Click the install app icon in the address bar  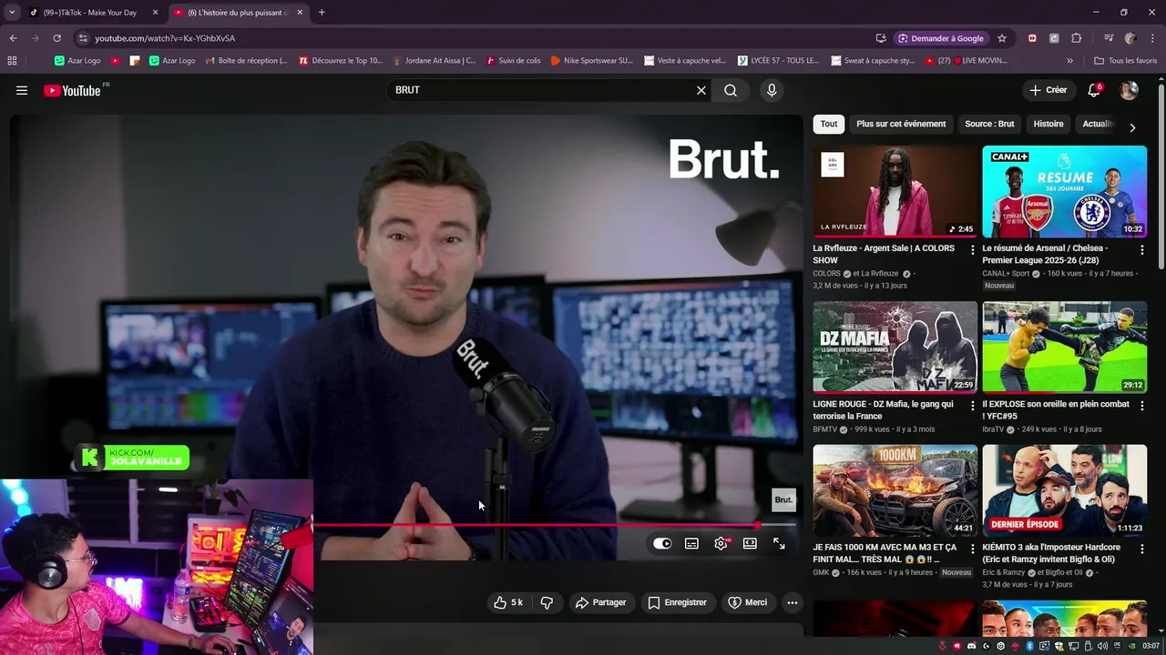pyautogui.click(x=881, y=38)
